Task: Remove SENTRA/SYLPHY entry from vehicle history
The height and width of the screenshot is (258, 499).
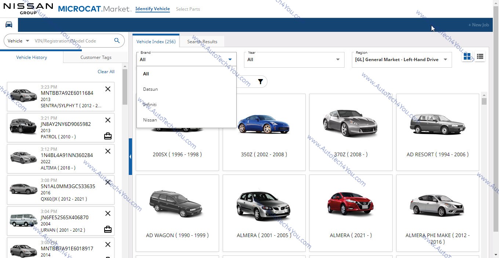Action: (108, 89)
